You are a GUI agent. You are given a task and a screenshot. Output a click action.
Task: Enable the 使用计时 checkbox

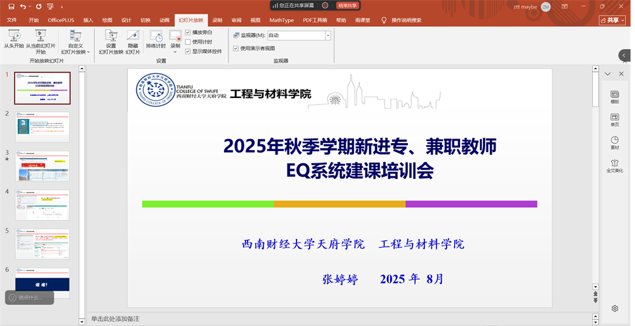click(189, 42)
